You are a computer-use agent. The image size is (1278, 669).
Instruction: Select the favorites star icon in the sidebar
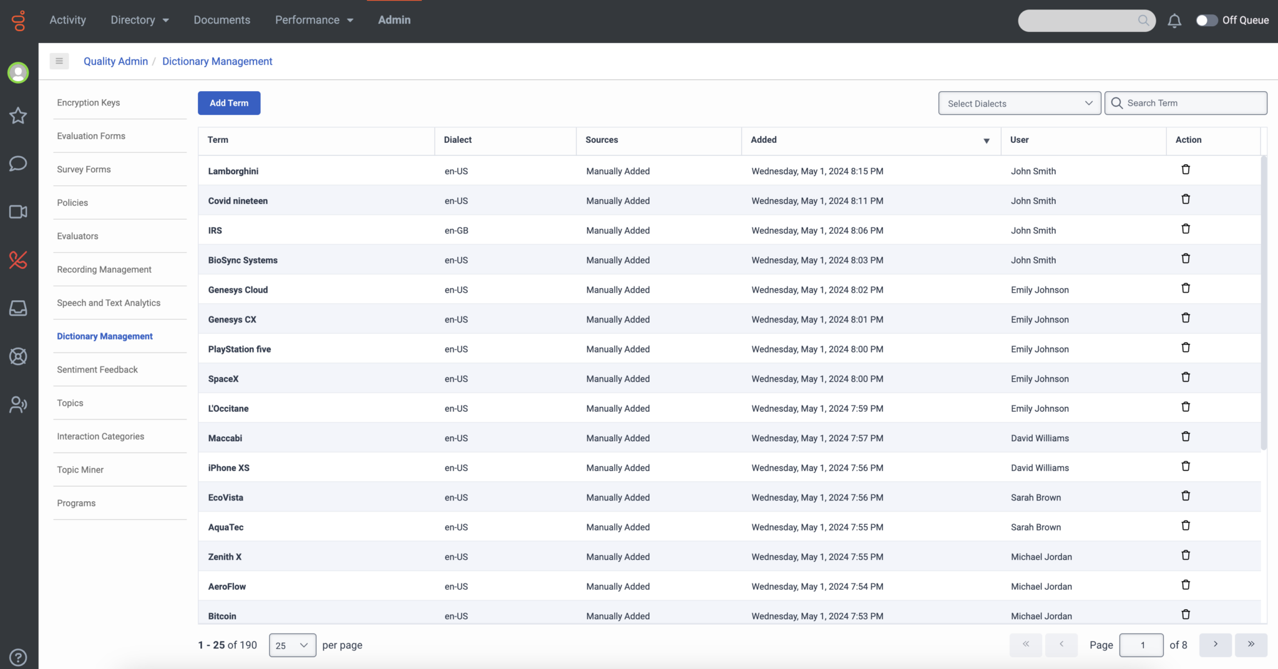pos(18,115)
